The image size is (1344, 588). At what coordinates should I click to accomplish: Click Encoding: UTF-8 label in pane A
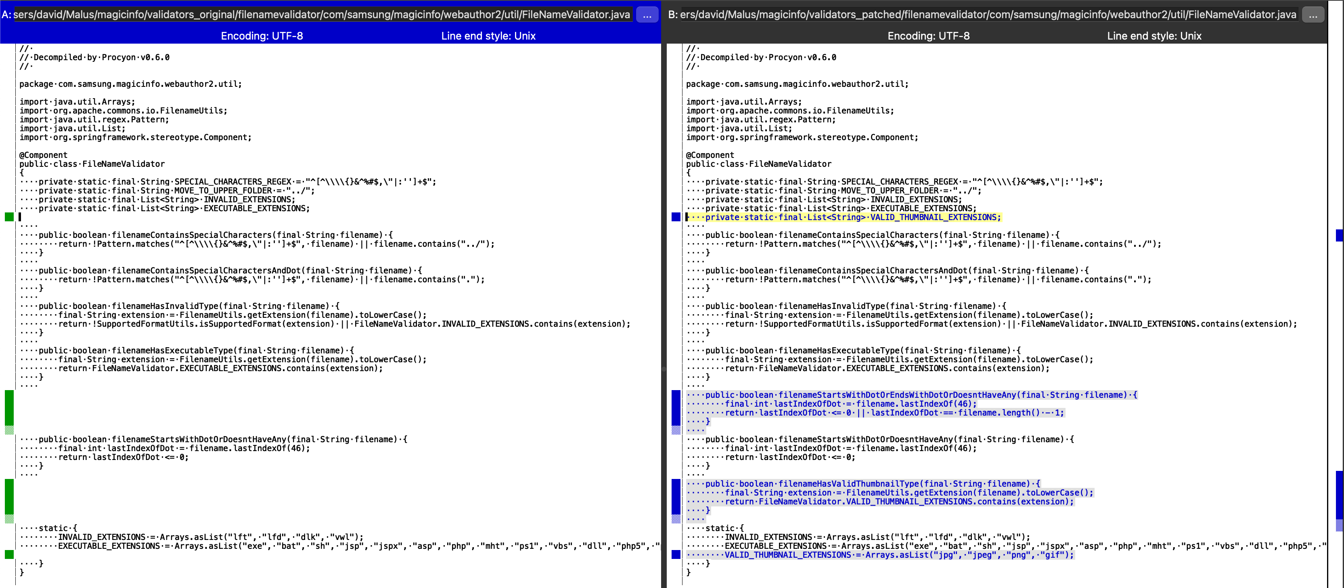pyautogui.click(x=262, y=36)
